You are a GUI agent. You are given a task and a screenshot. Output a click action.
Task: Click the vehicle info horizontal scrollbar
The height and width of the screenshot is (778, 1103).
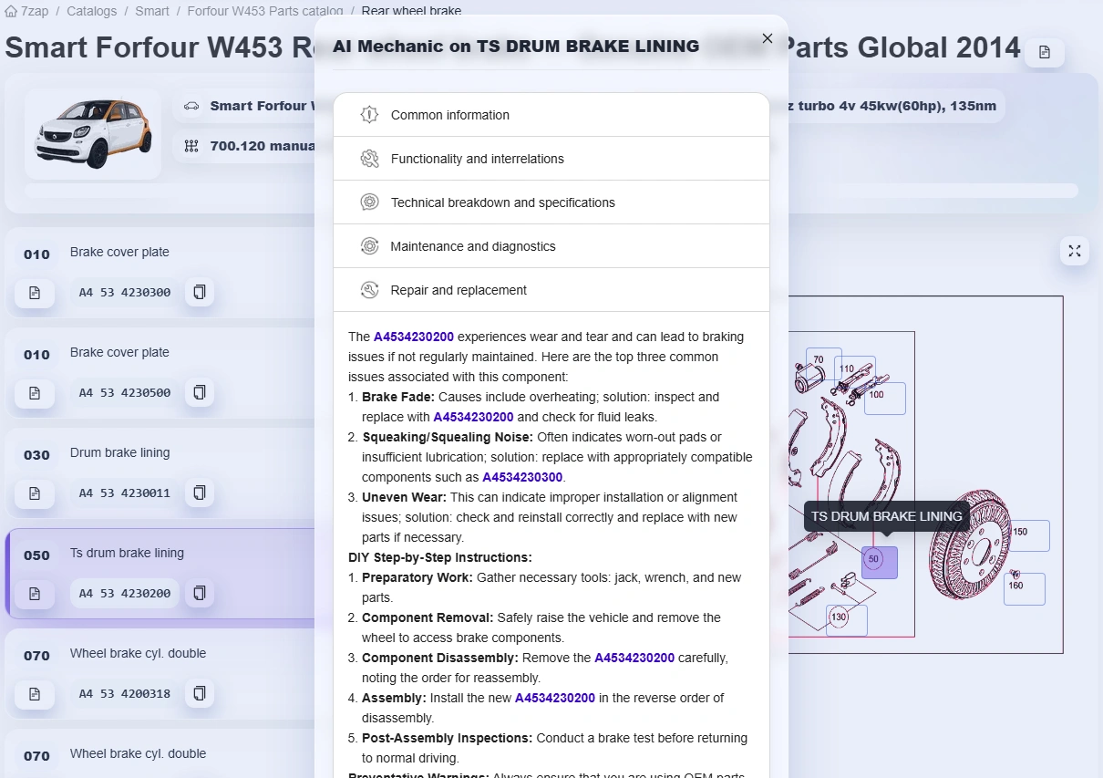click(551, 191)
